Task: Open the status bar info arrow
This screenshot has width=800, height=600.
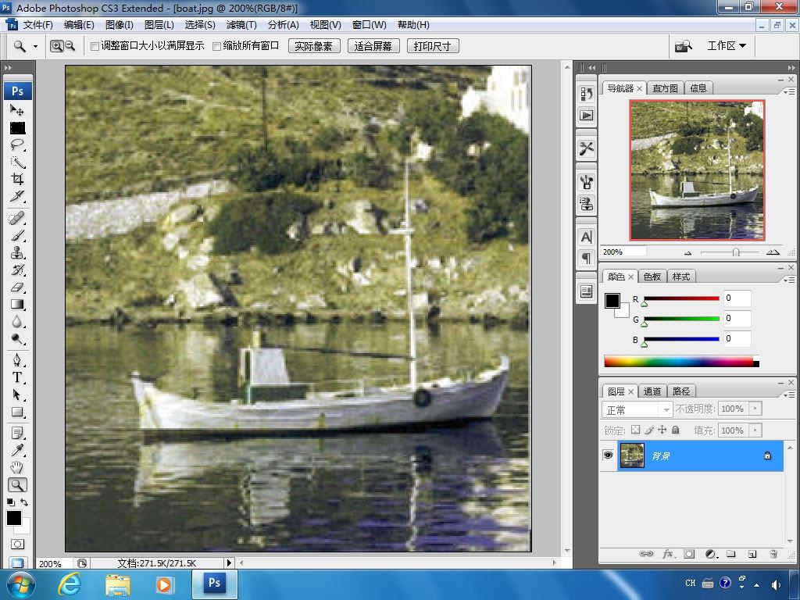Action: (229, 562)
